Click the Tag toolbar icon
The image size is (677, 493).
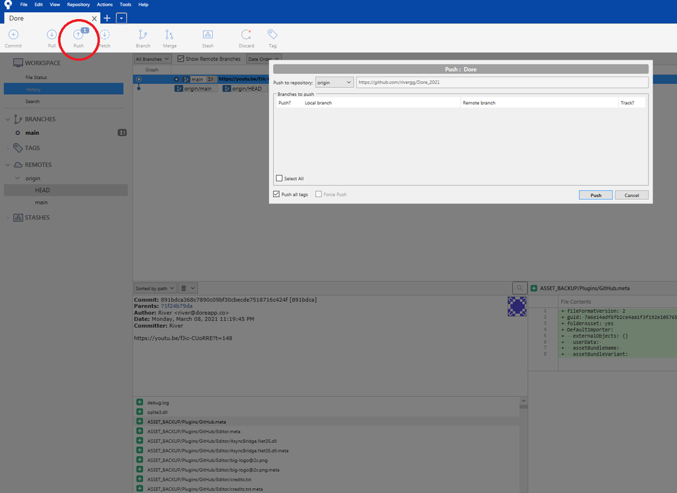point(272,35)
